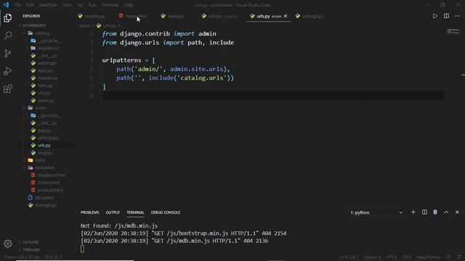Screen dimensions: 465x261
Task: Click the Python icon in urls.py breadcrumb
Action: click(x=99, y=26)
